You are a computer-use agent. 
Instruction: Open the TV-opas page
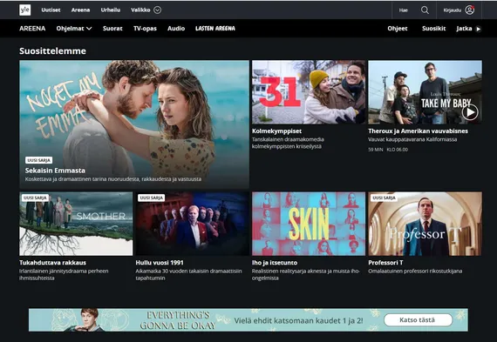click(x=145, y=29)
